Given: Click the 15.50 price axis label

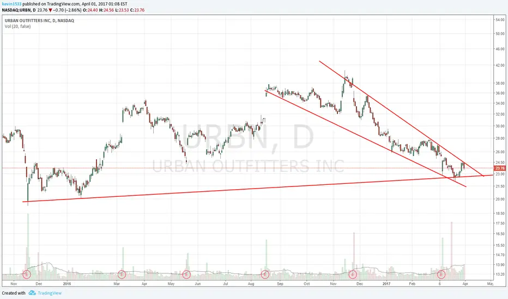Looking at the screenshot, I should tap(500, 245).
